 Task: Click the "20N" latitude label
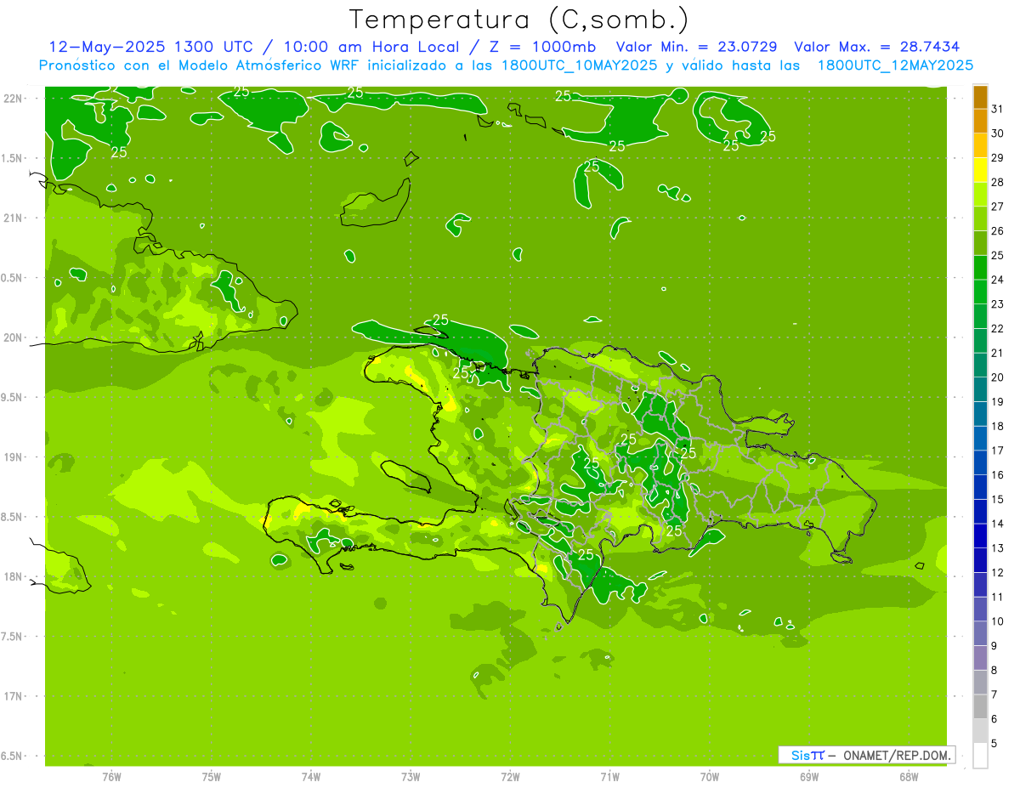(12, 337)
